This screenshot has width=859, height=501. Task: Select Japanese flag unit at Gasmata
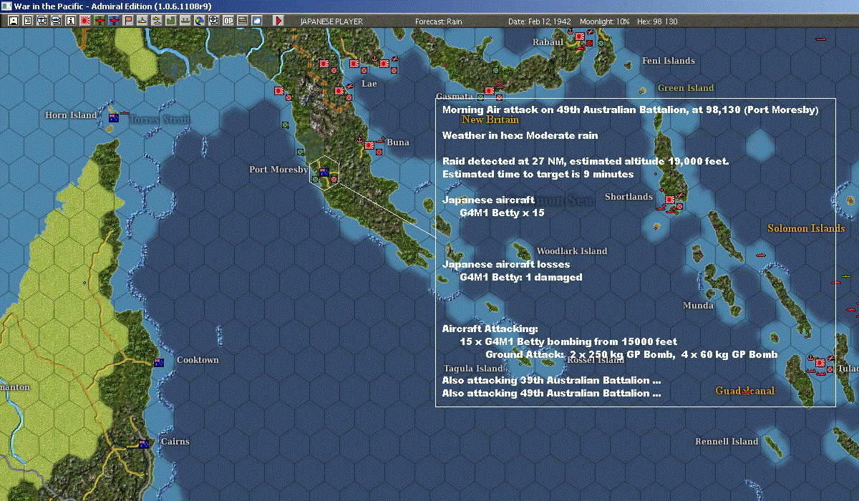click(x=490, y=91)
